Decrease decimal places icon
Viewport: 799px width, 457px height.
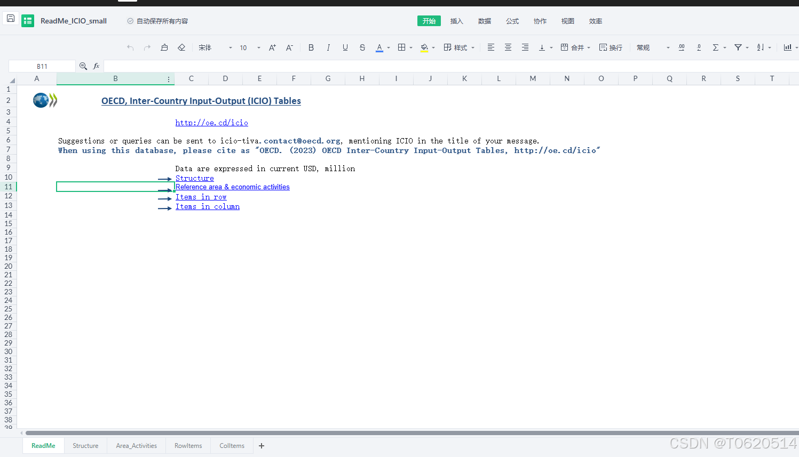[699, 47]
